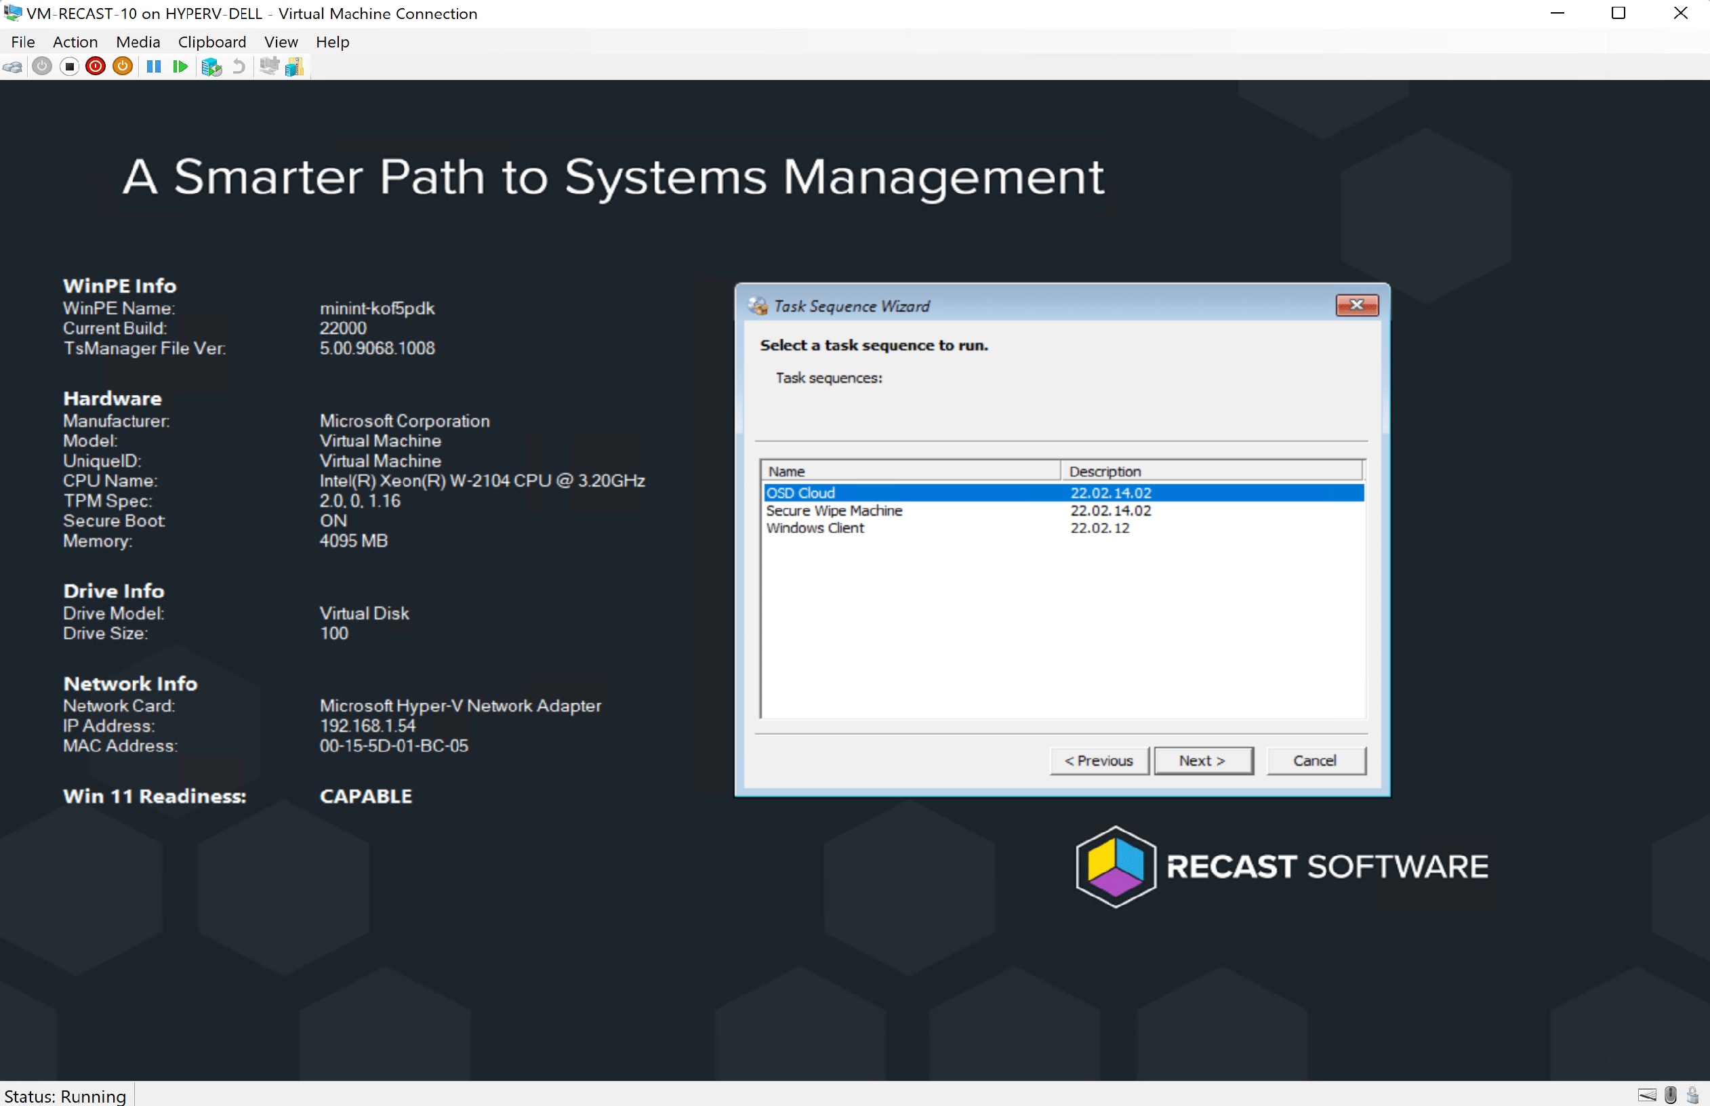Click the orange Save VM state icon
This screenshot has height=1106, width=1710.
coord(123,67)
